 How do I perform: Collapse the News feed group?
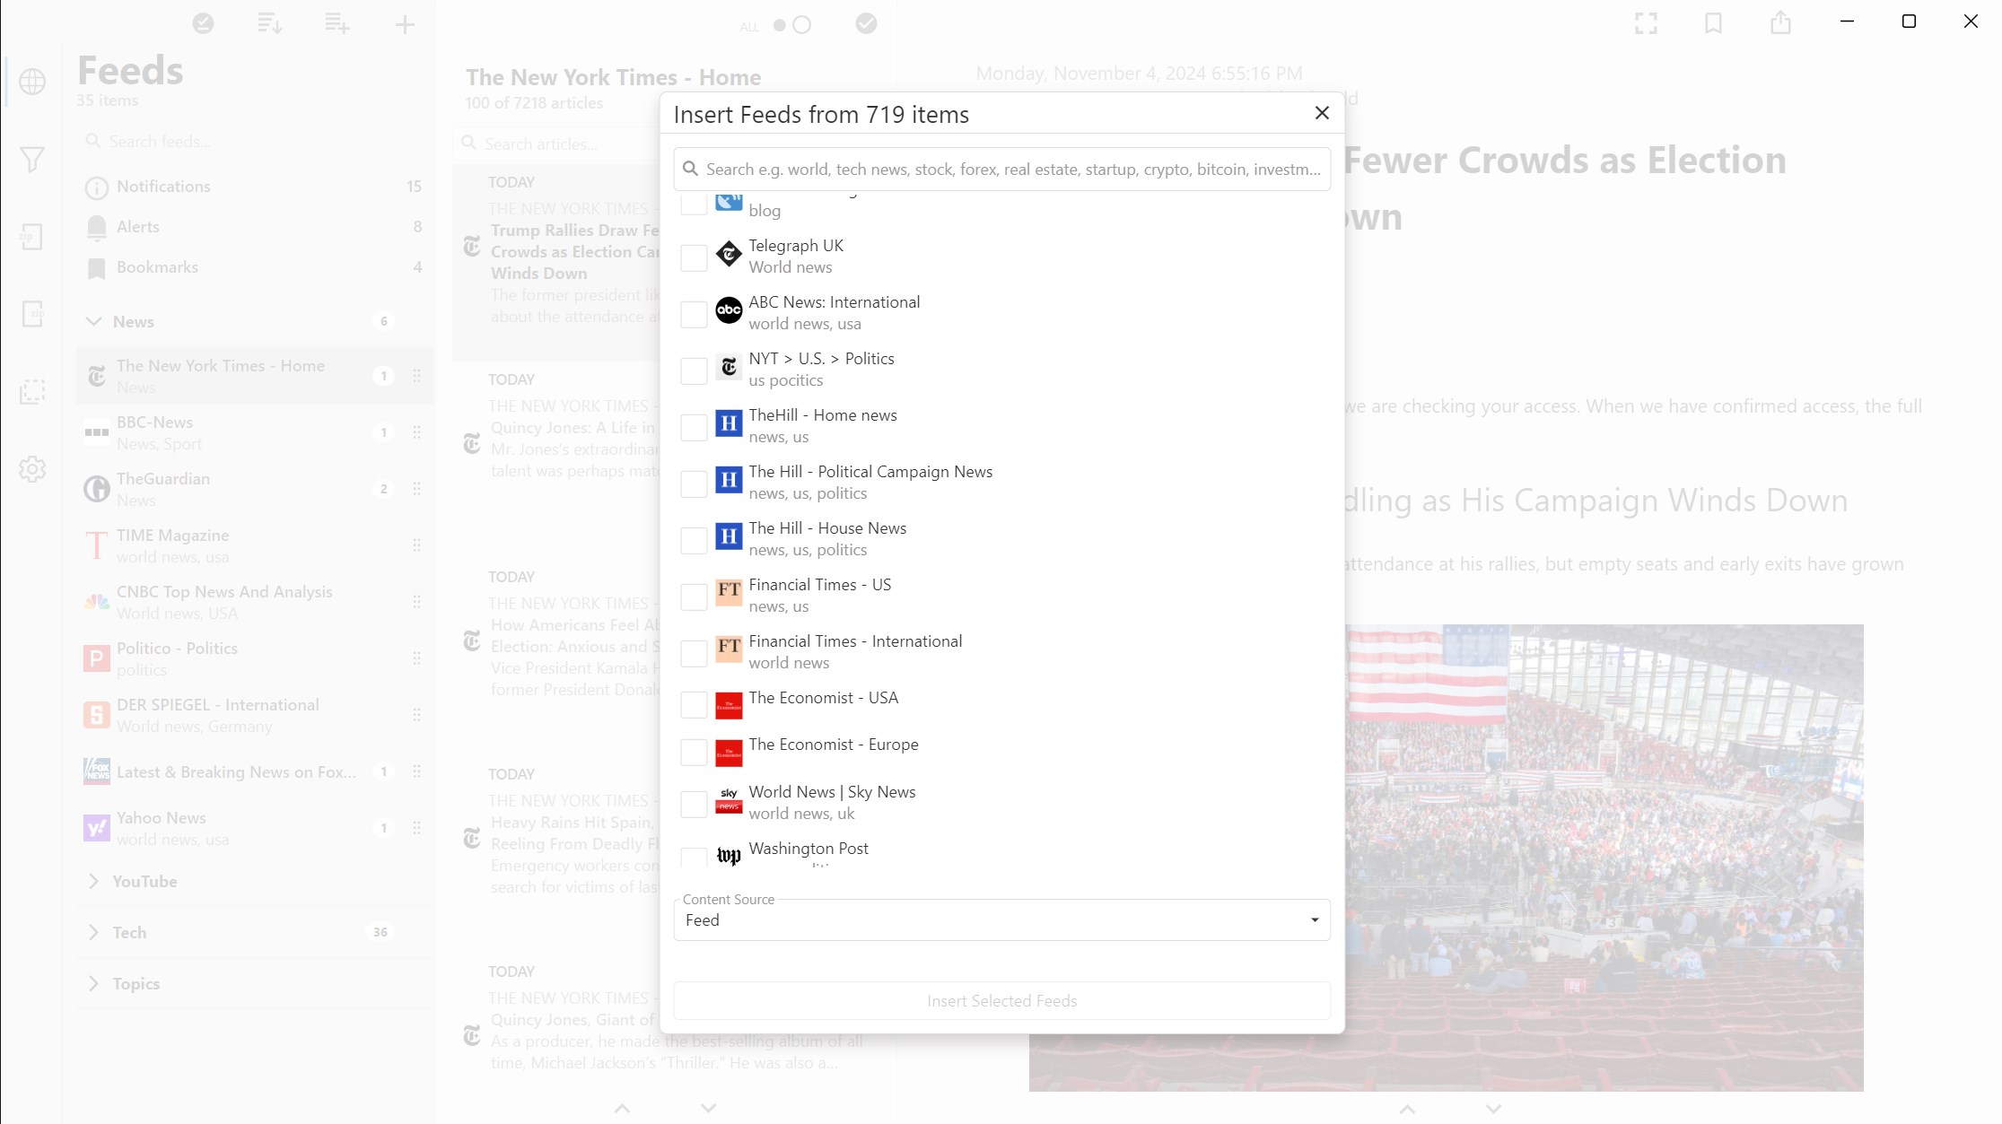click(x=95, y=321)
